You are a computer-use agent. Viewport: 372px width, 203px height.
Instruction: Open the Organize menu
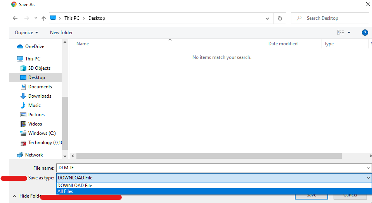[x=26, y=33]
